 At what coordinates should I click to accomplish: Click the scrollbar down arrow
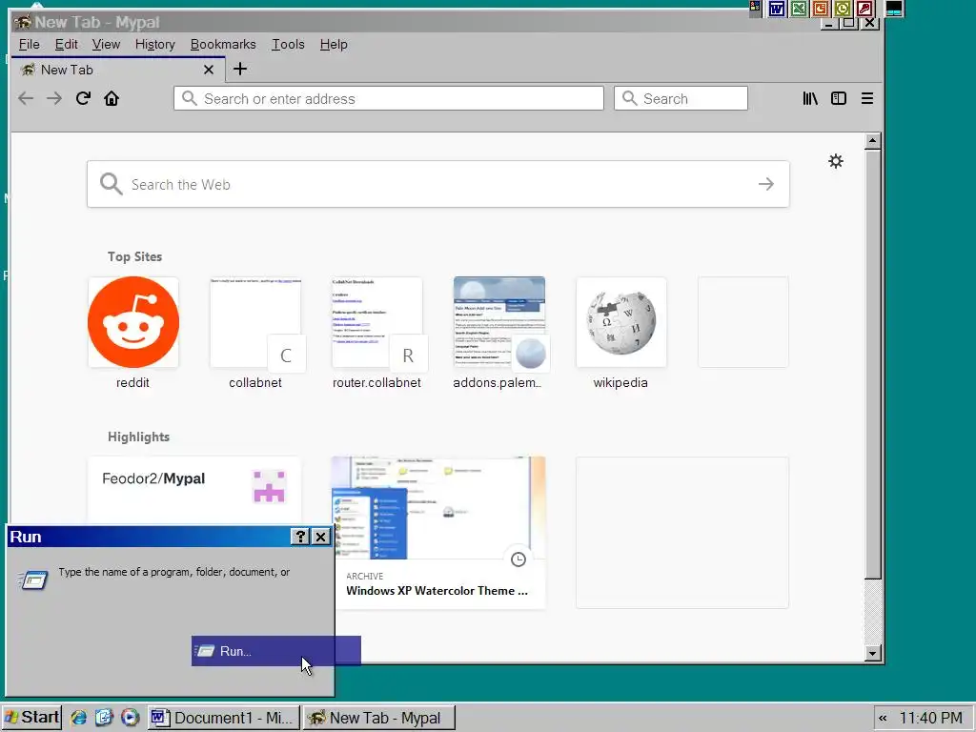(x=873, y=653)
